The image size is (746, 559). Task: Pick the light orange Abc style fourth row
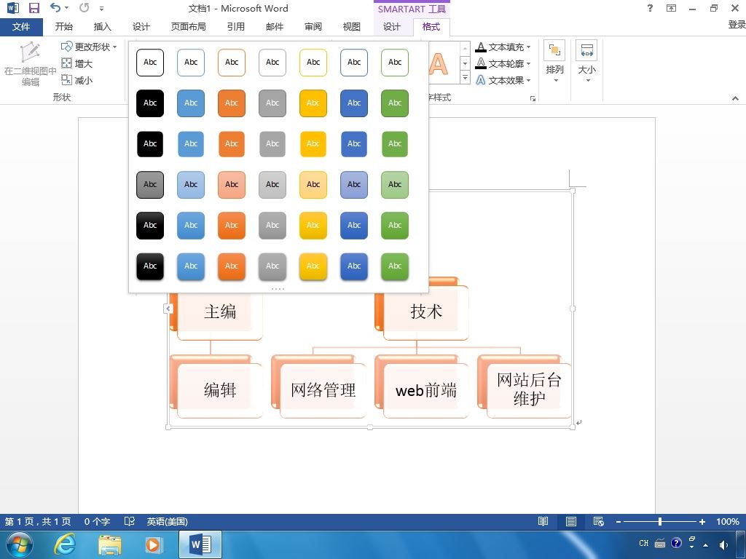pyautogui.click(x=232, y=184)
